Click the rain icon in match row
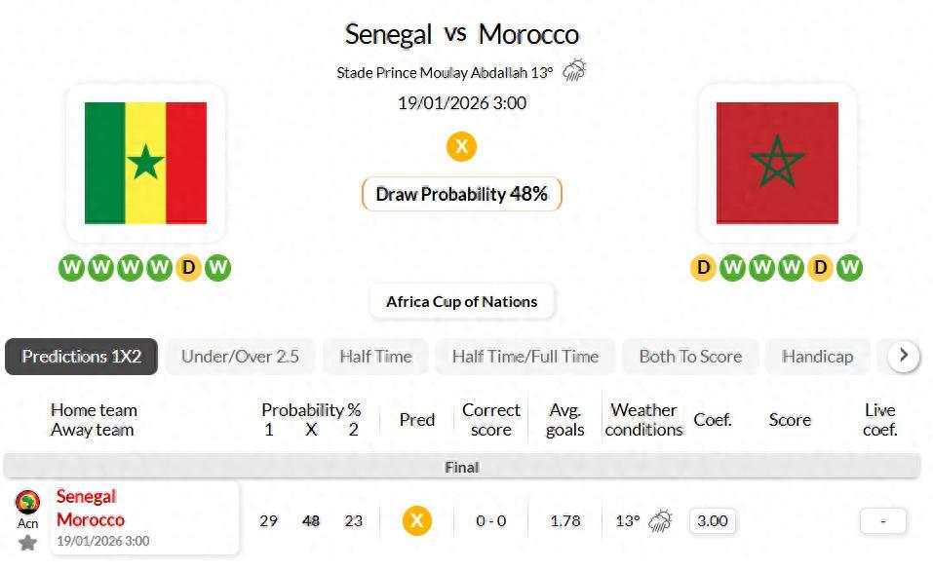Screen dimensions: 933x571 coord(660,520)
